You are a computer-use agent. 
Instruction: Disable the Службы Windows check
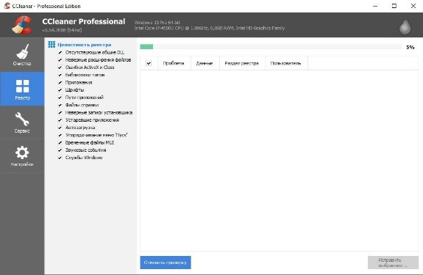point(60,158)
